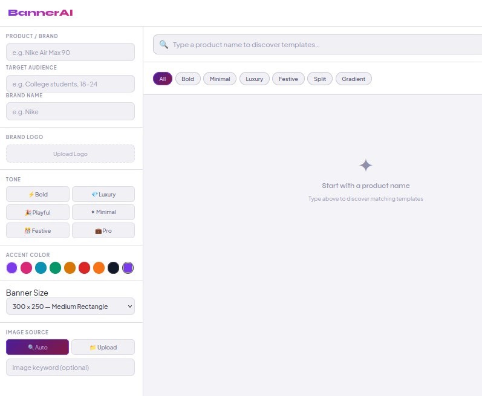This screenshot has width=482, height=396.
Task: Filter templates by Gradient style
Action: point(354,79)
